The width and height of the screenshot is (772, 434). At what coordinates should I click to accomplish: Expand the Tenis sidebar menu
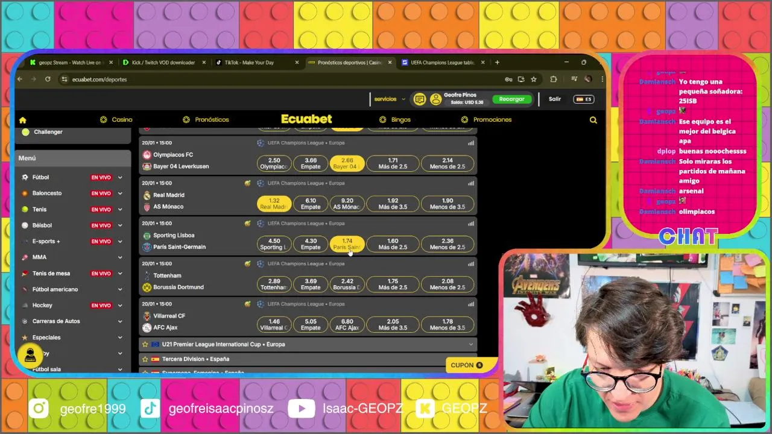pos(120,209)
